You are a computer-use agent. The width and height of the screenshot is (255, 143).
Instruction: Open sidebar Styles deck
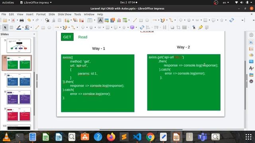tap(251, 68)
